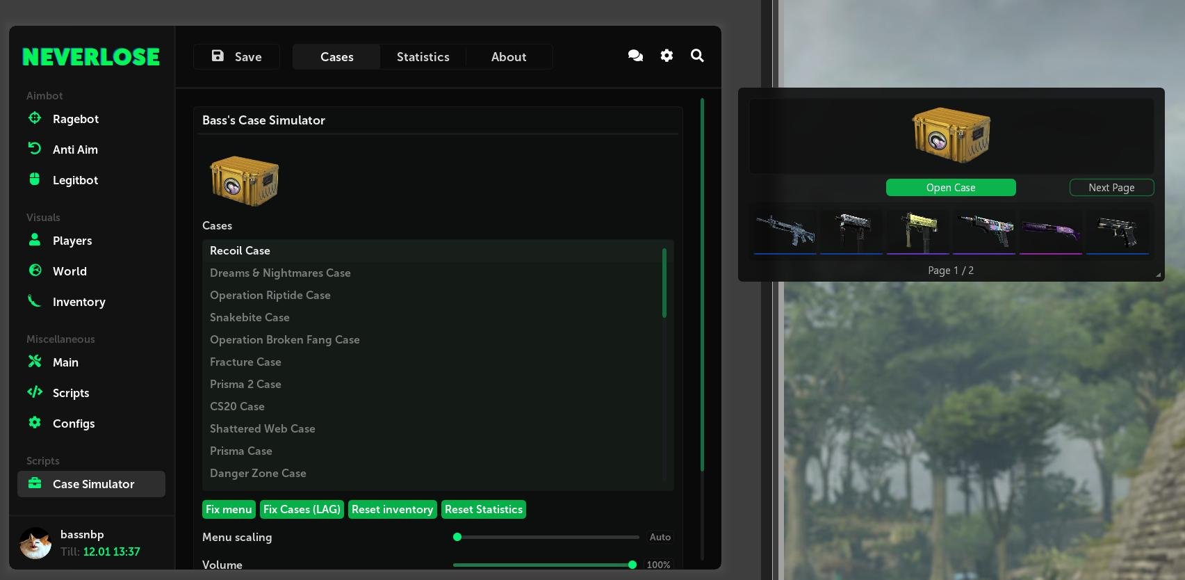Viewport: 1185px width, 580px height.
Task: Select yellow MAC-10 skin thumbnail
Action: coord(917,232)
